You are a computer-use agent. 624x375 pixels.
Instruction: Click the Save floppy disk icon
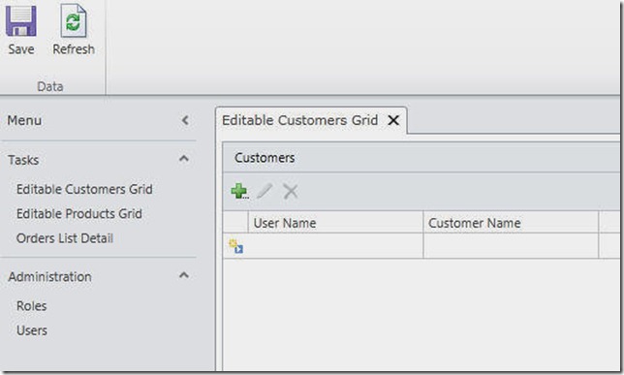20,21
